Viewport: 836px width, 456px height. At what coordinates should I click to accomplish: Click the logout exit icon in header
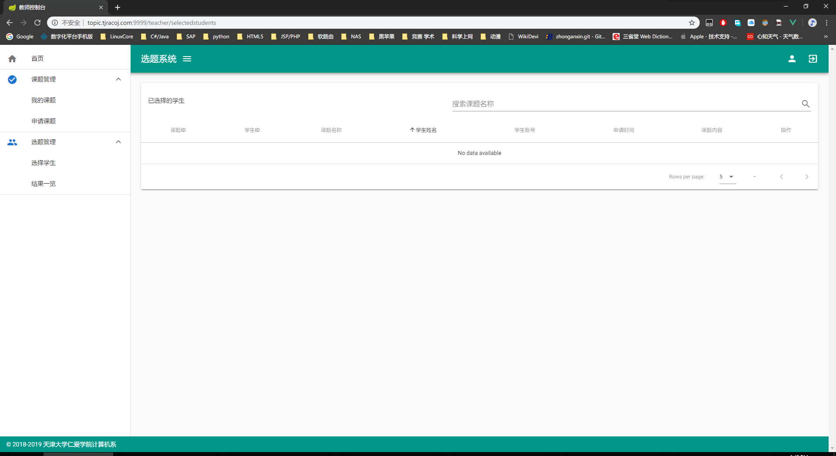[813, 59]
